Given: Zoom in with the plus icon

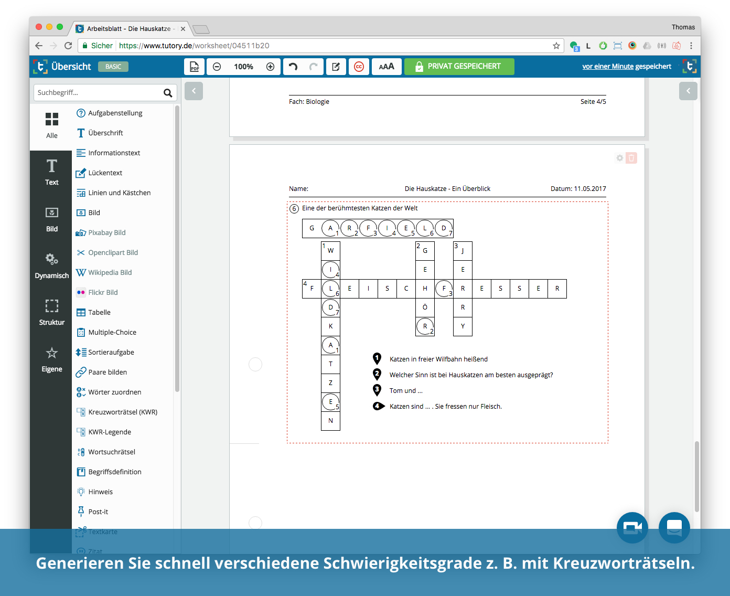Looking at the screenshot, I should [270, 67].
